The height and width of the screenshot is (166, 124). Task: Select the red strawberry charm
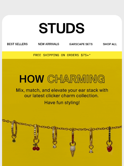(110, 148)
